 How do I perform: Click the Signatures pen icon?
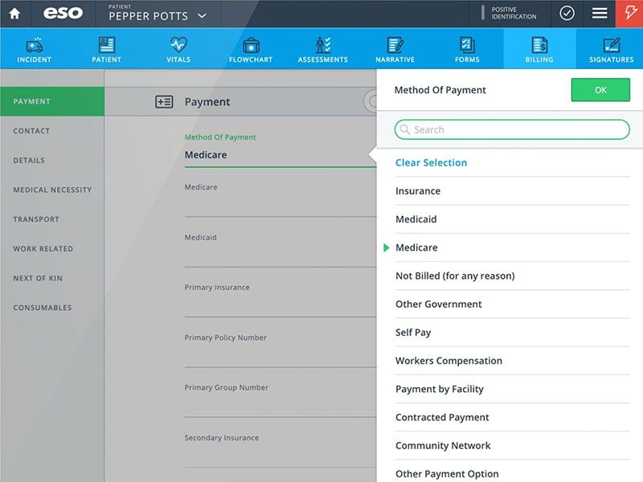[611, 47]
